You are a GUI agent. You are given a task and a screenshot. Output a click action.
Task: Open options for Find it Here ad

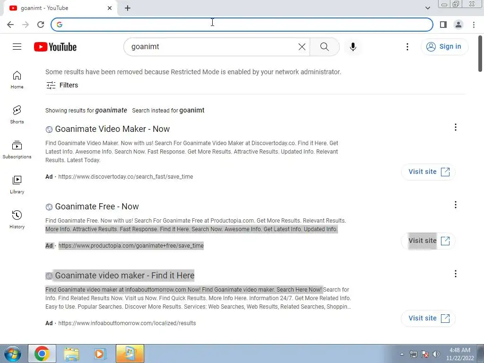[455, 274]
